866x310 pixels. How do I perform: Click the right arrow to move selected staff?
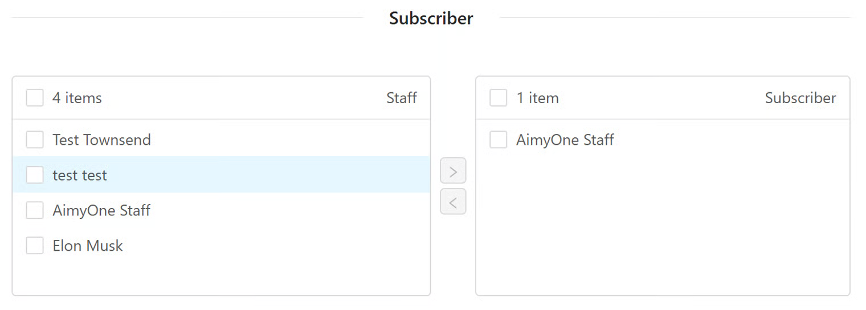click(x=453, y=171)
